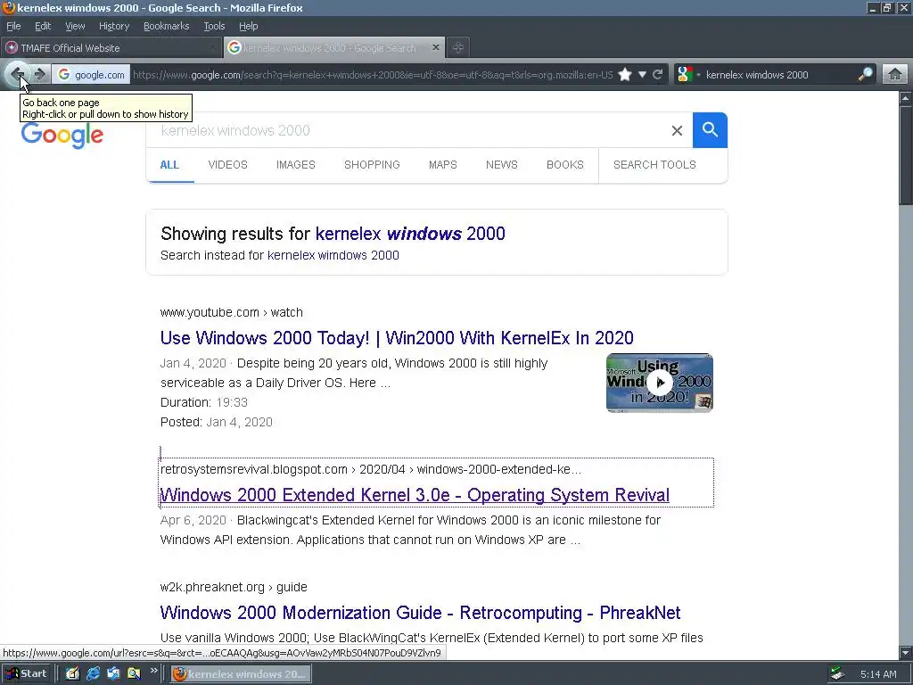Image resolution: width=913 pixels, height=685 pixels.
Task: Click the w2k.phreaknet.org › guide breadcrumb
Action: click(234, 587)
